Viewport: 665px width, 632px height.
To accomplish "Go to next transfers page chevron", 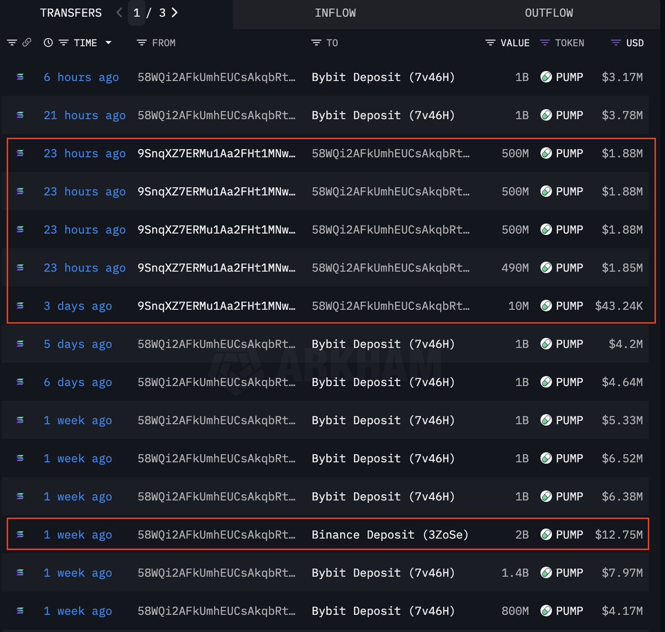I will [175, 13].
